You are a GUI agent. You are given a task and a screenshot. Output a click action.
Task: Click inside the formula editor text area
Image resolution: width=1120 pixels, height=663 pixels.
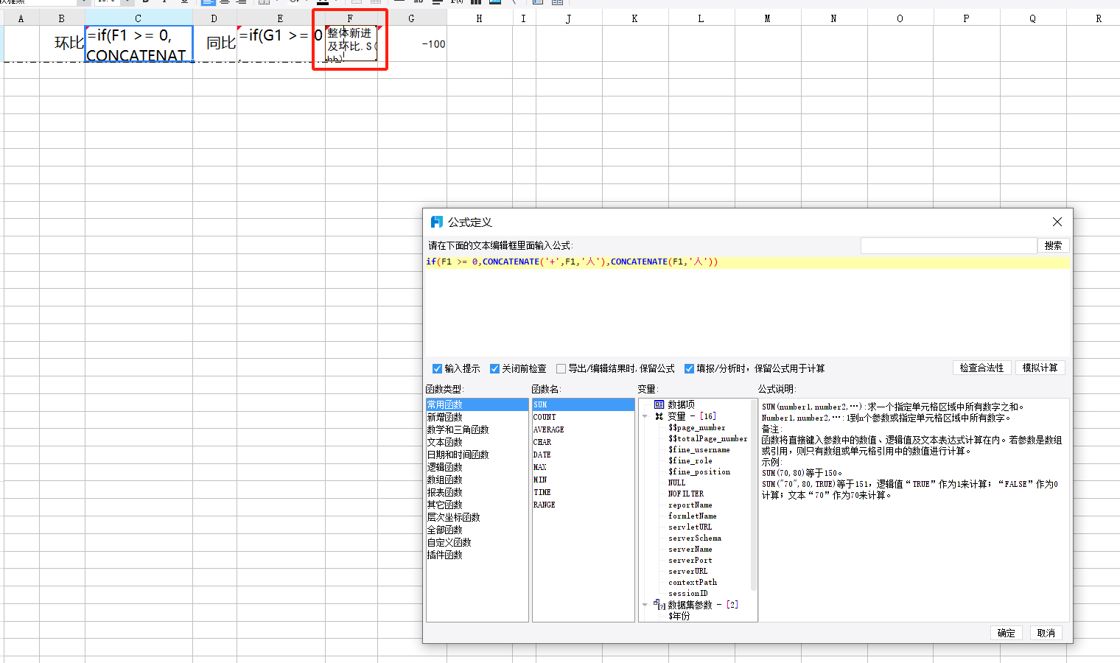tap(747, 306)
